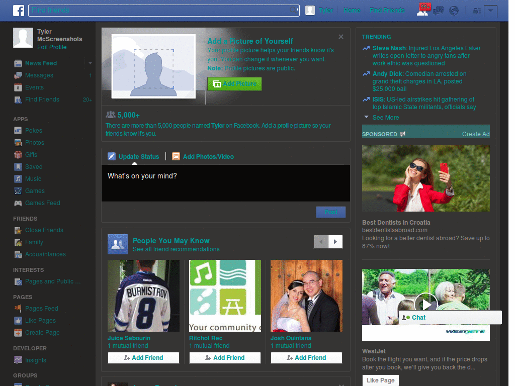Go to Home in the top bar

pos(352,11)
